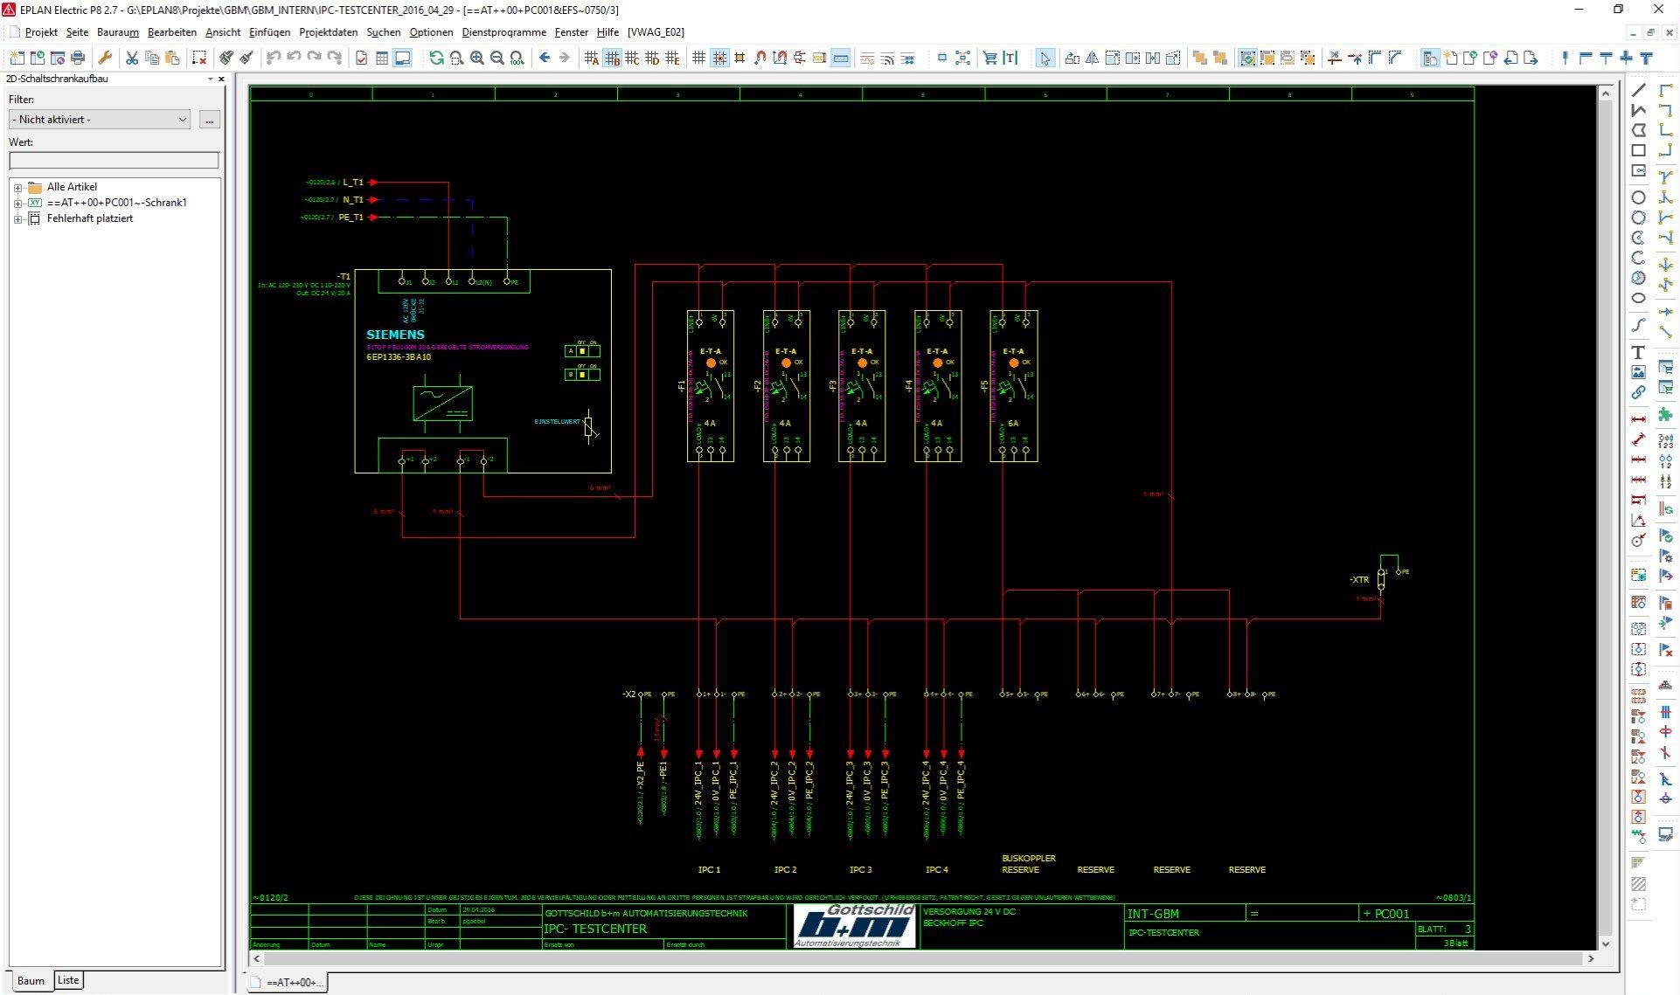Toggle Grid D size button
This screenshot has width=1680, height=995.
click(652, 58)
